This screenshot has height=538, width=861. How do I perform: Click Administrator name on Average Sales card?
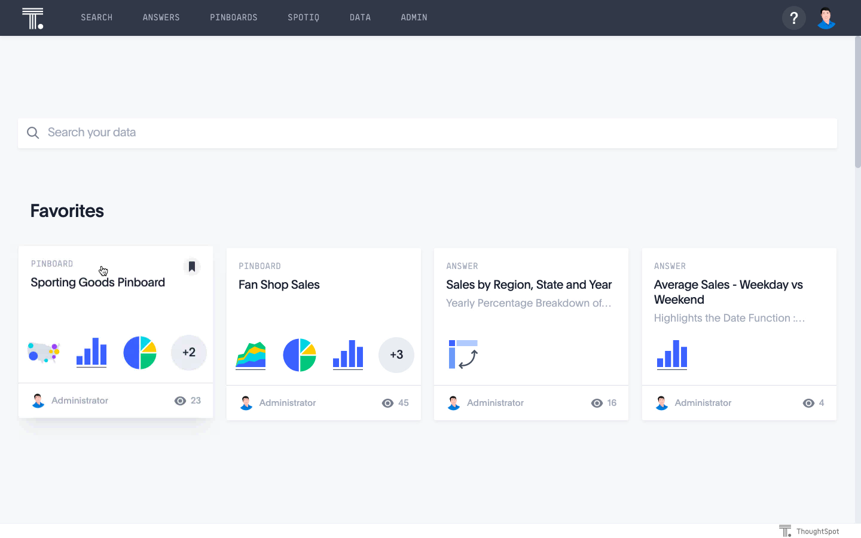pyautogui.click(x=703, y=403)
